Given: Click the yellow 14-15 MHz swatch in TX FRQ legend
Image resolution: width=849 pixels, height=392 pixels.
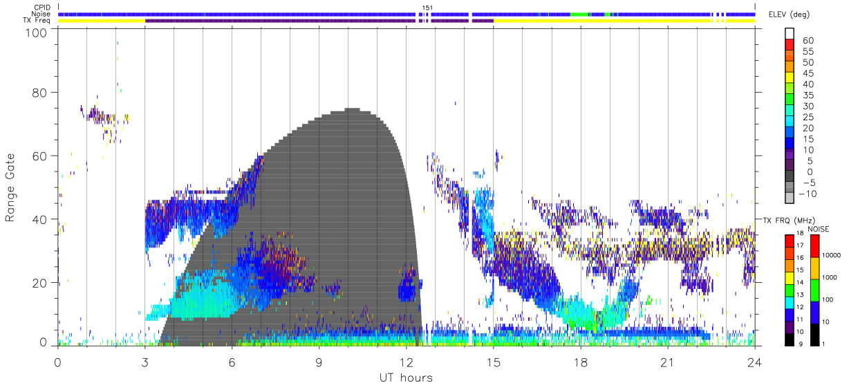Looking at the screenshot, I should (790, 277).
